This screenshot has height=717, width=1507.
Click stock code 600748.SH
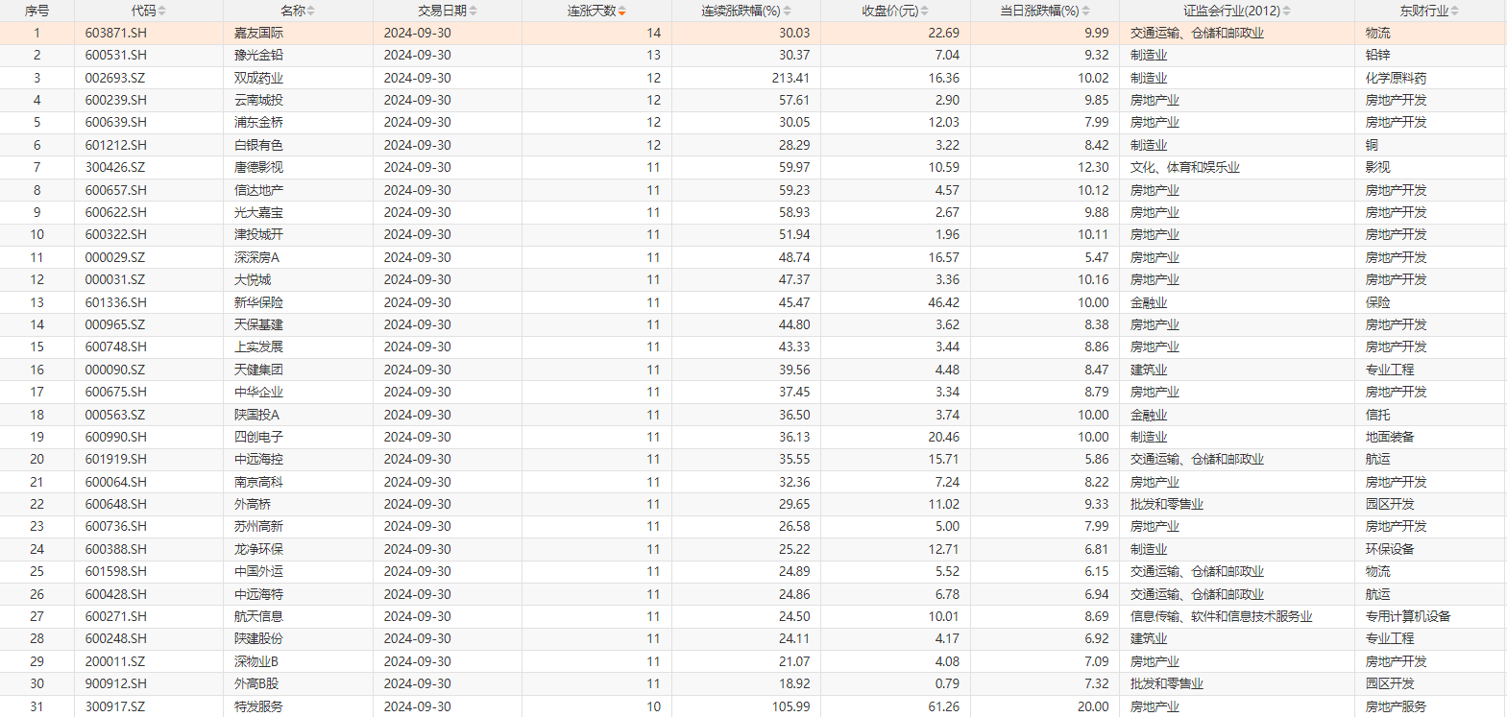(116, 347)
